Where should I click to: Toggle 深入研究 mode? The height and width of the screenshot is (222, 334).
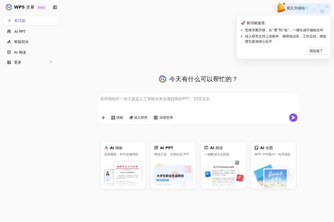[x=138, y=117]
